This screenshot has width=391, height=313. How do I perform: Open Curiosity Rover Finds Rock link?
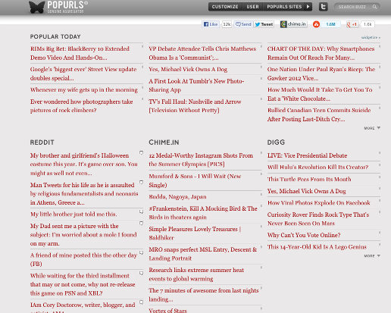pos(318,219)
